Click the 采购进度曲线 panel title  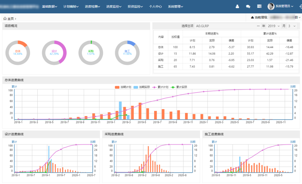pos(114,134)
